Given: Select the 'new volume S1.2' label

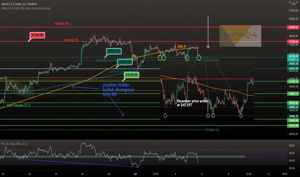Looking at the screenshot, I should click(x=18, y=105).
